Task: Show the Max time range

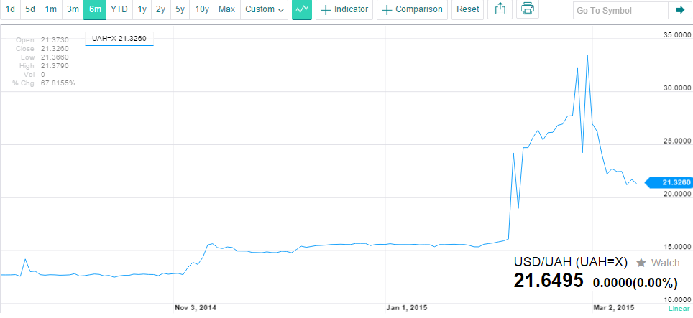Action: point(226,10)
